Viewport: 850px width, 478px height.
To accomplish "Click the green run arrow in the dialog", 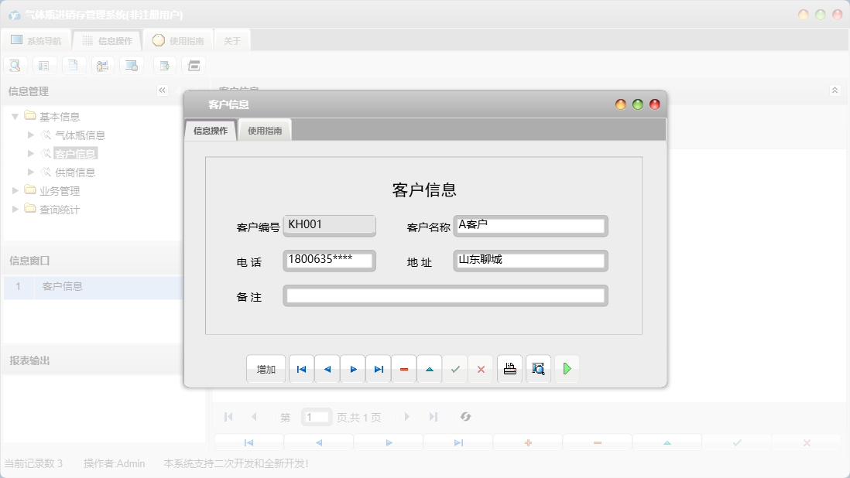I will click(567, 369).
